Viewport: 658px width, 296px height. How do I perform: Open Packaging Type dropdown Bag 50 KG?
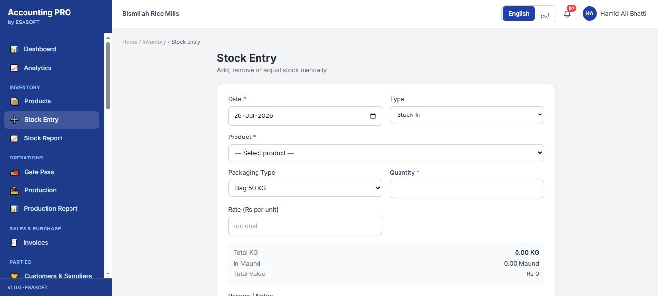(305, 188)
